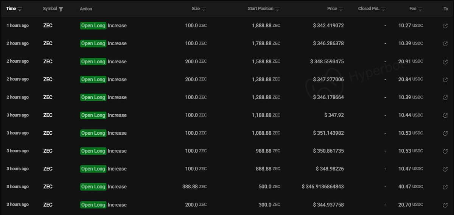Image resolution: width=454 pixels, height=215 pixels.
Task: Open transaction link for the 388.88 ZEC trade
Action: click(x=445, y=187)
